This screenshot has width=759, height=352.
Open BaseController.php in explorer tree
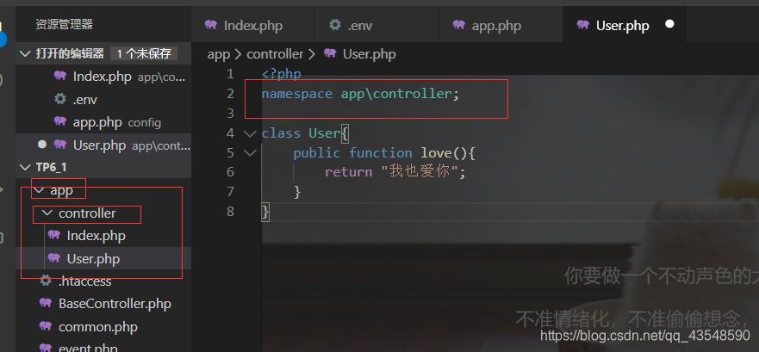pyautogui.click(x=103, y=304)
